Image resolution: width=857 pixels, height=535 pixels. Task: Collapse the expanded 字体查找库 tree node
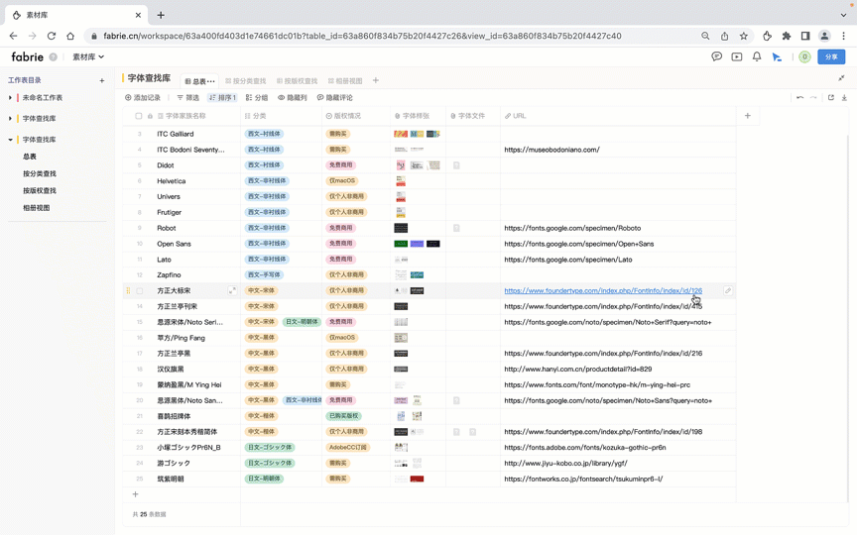pyautogui.click(x=10, y=140)
